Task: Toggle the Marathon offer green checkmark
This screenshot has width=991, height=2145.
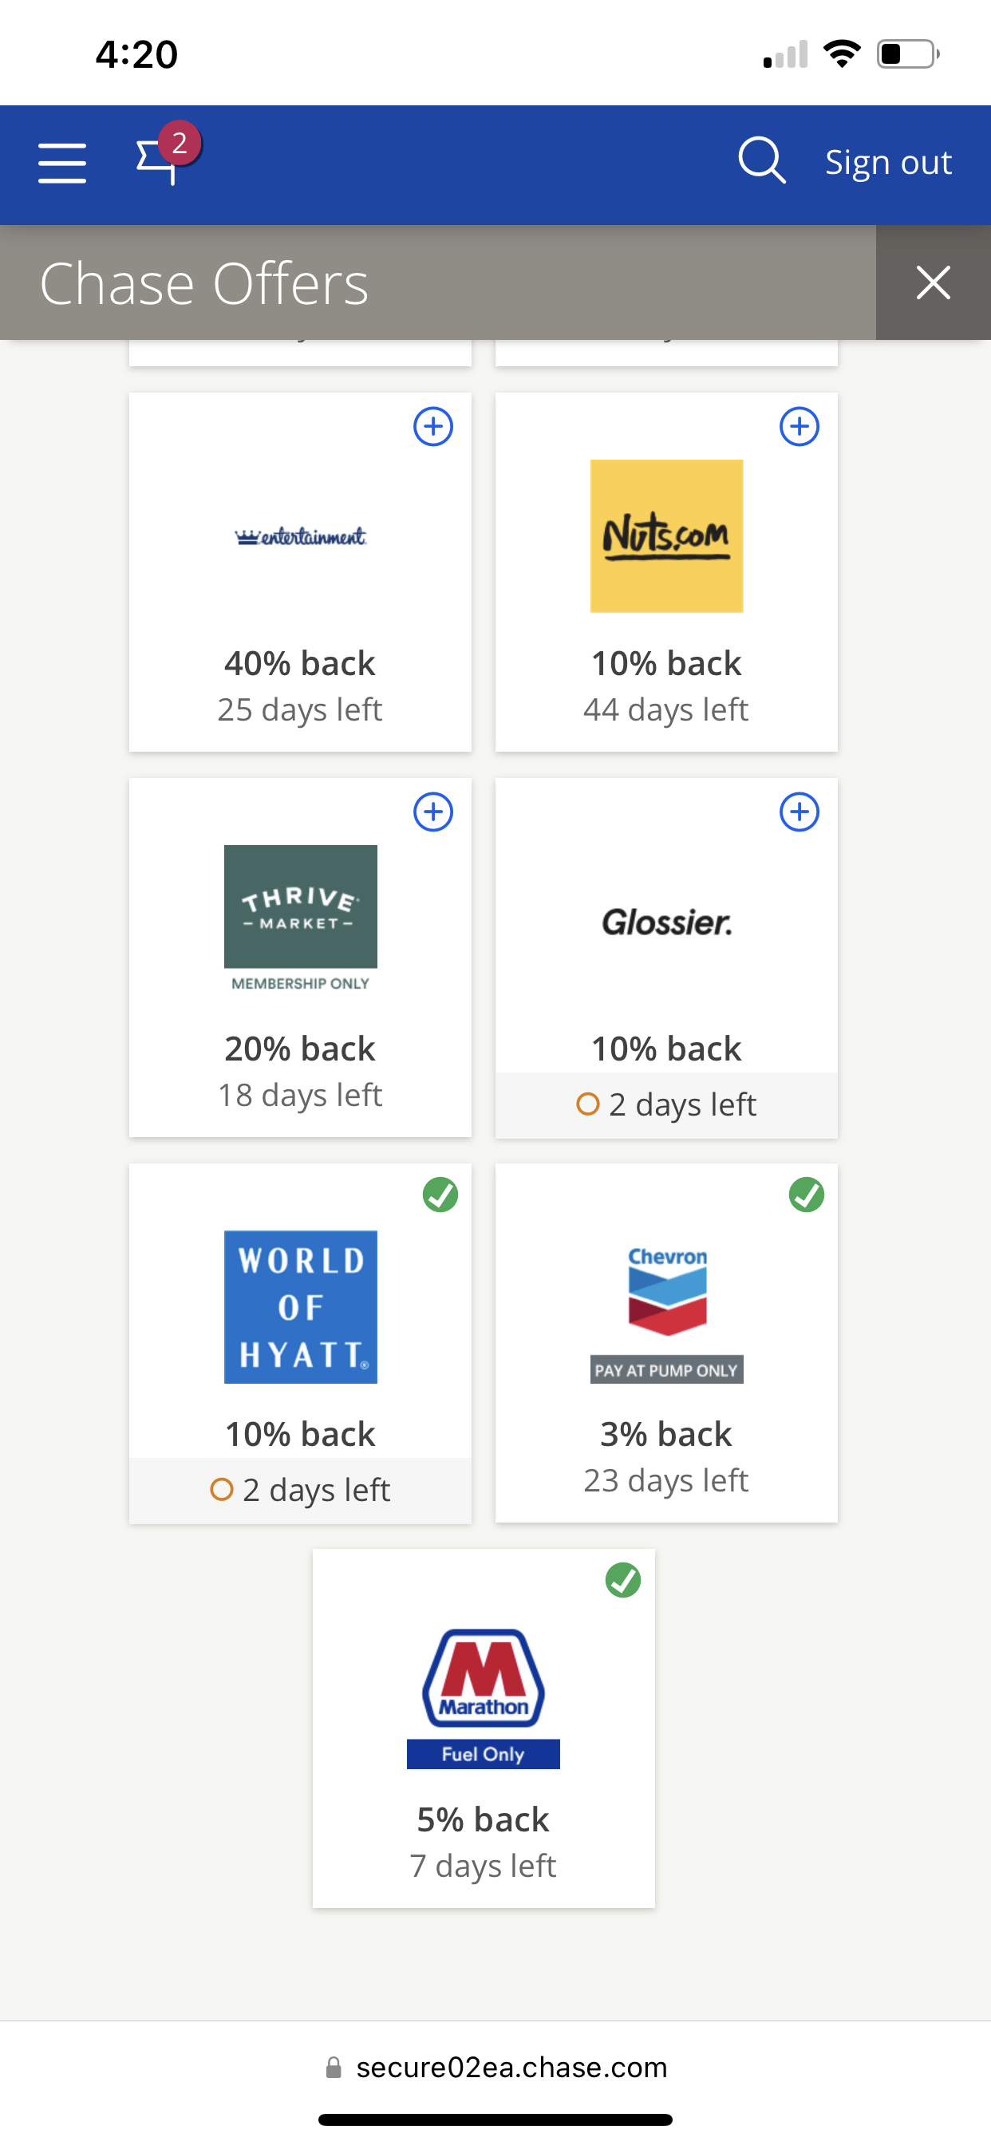Action: 623,1581
